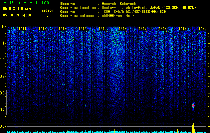Click the Receiving Location label
The height and width of the screenshot is (133, 210).
point(78,8)
